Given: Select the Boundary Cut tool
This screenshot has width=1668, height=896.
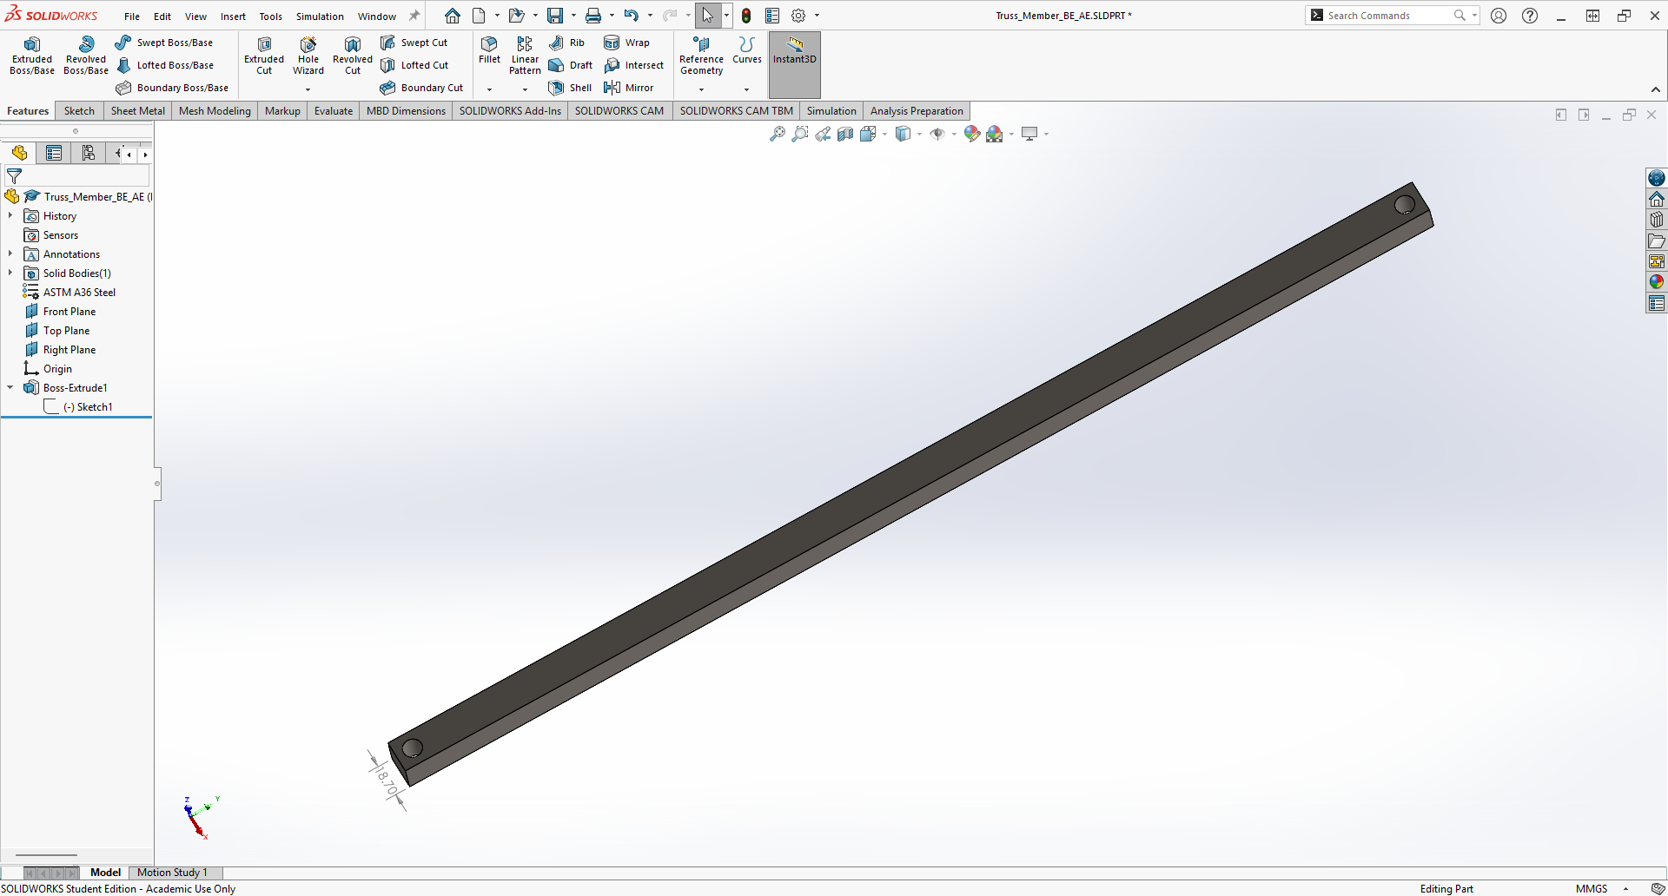Looking at the screenshot, I should coord(421,88).
